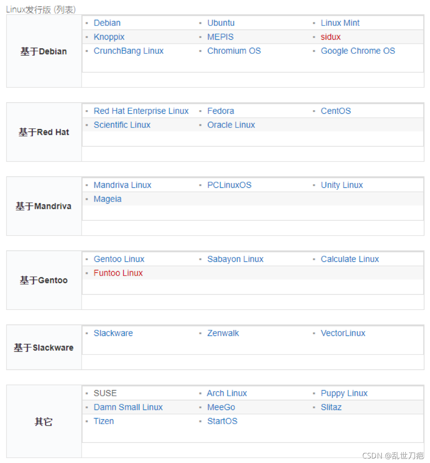Viewport: 430px width, 463px height.
Task: Visit the Arch Linux link
Action: pyautogui.click(x=227, y=393)
